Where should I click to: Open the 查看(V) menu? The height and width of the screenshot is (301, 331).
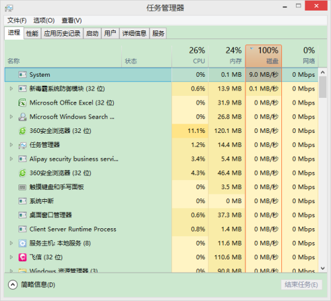click(x=71, y=21)
